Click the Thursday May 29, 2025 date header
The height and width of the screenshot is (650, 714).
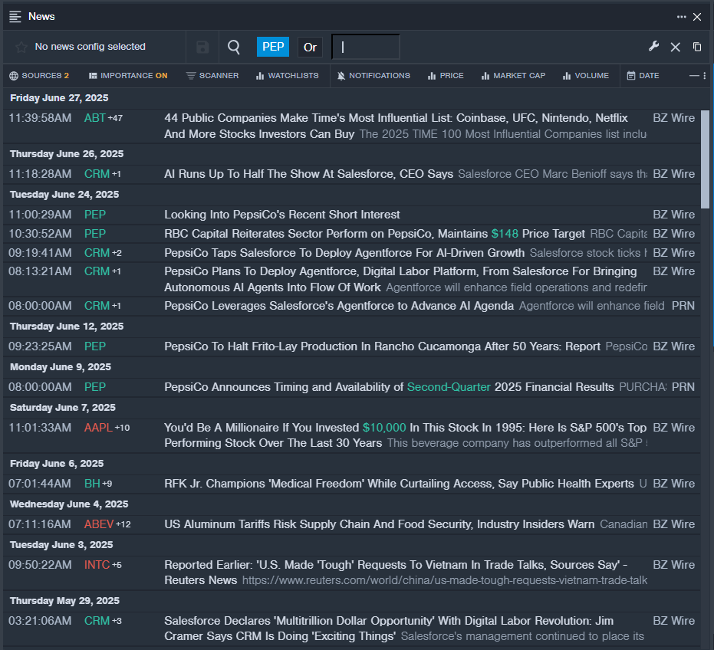(x=64, y=601)
